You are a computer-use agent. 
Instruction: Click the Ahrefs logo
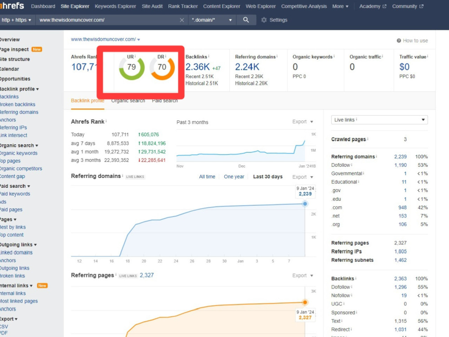[x=12, y=5]
